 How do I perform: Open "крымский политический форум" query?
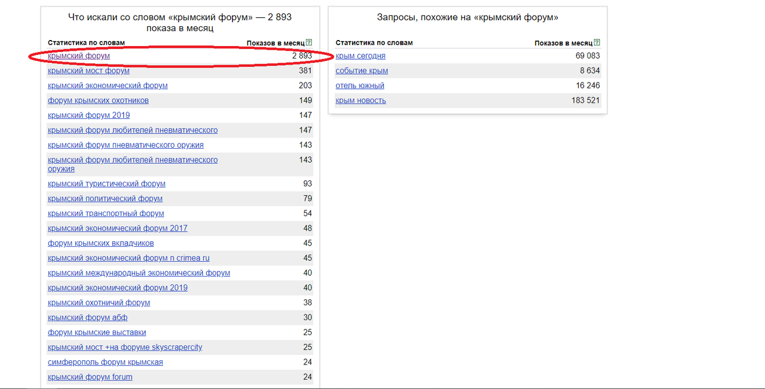[x=105, y=198]
